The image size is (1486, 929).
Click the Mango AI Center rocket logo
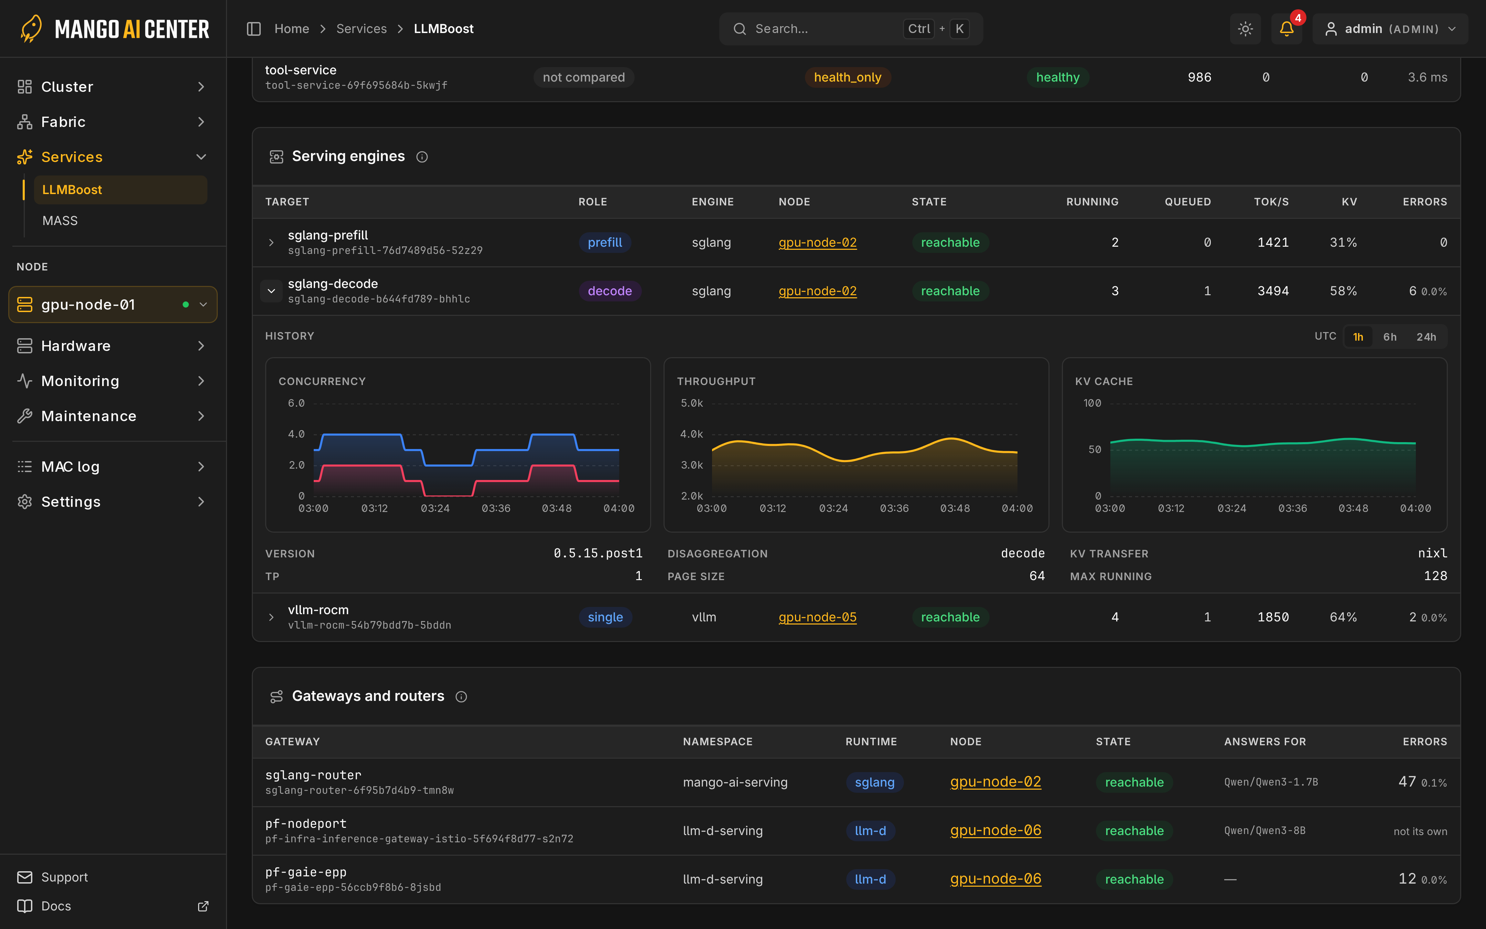[x=31, y=28]
